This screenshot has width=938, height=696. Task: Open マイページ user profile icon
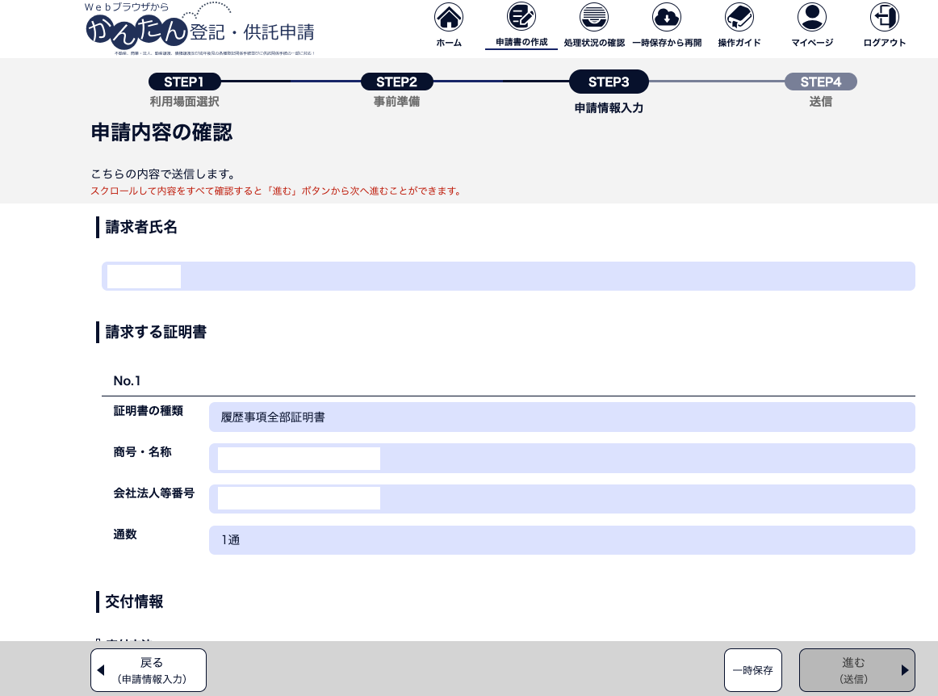(x=812, y=17)
